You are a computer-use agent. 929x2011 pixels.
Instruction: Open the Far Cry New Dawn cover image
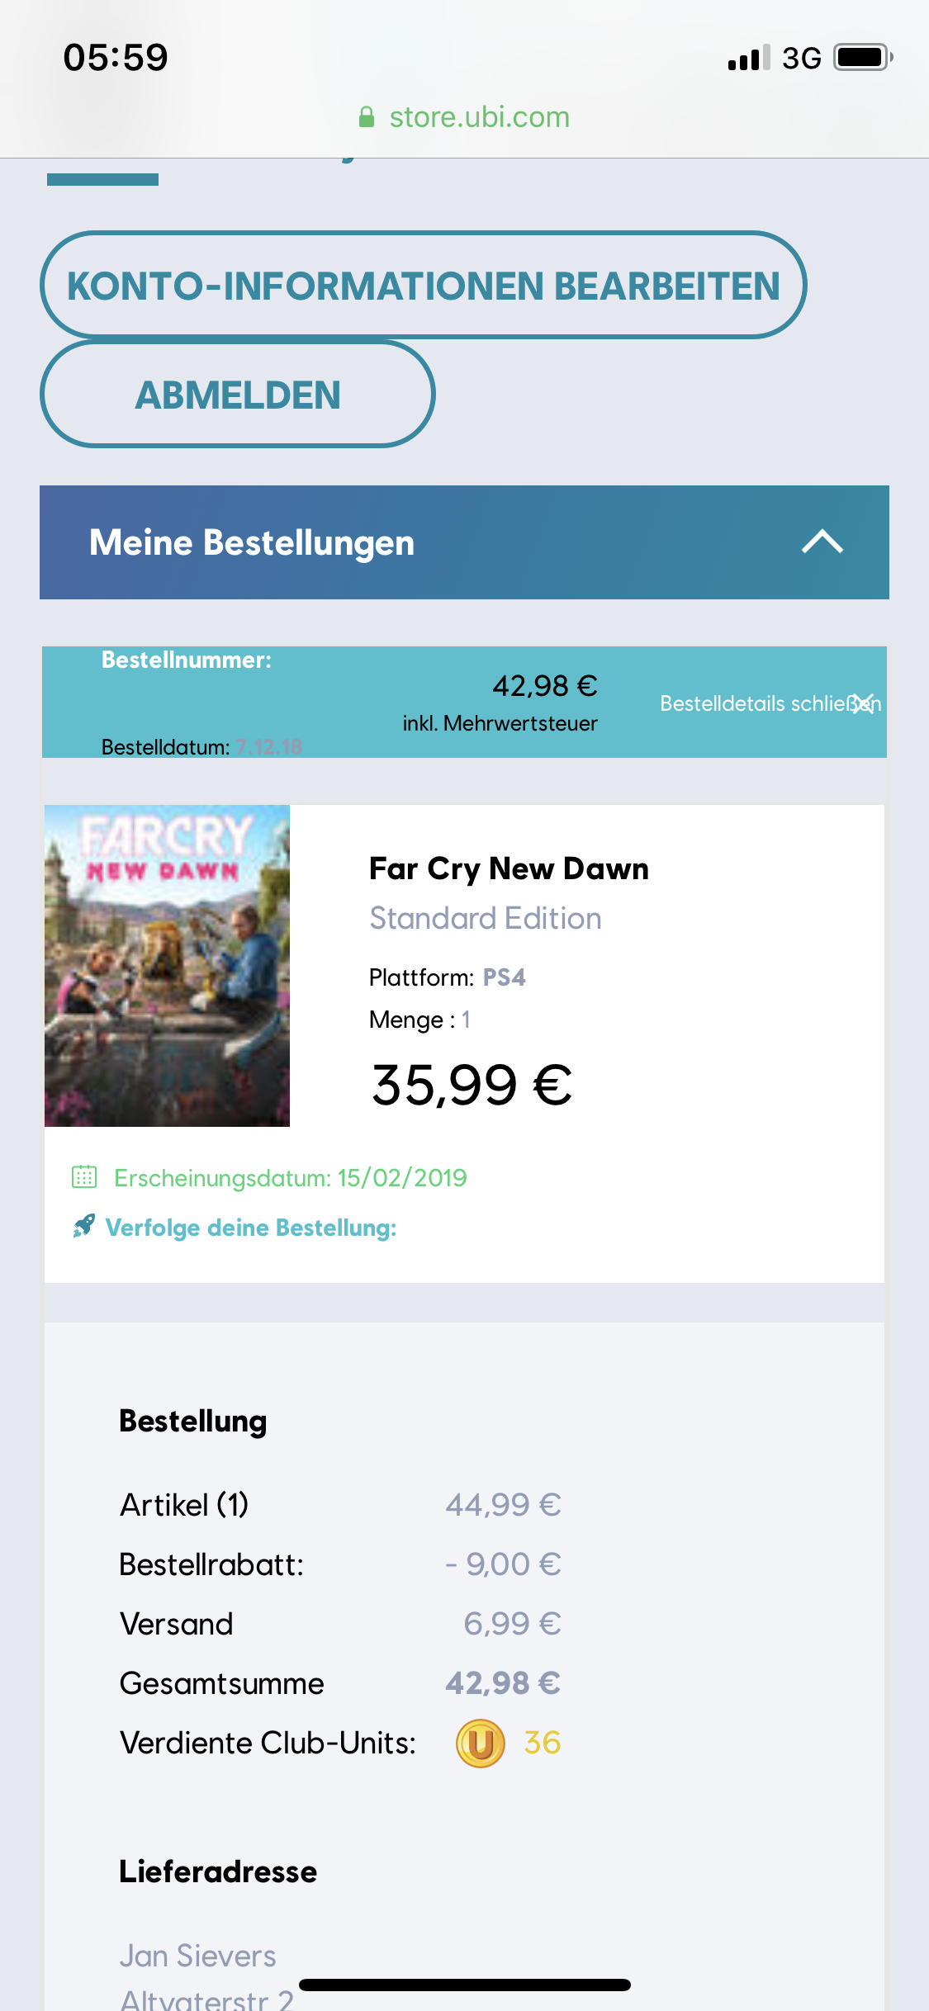[167, 965]
